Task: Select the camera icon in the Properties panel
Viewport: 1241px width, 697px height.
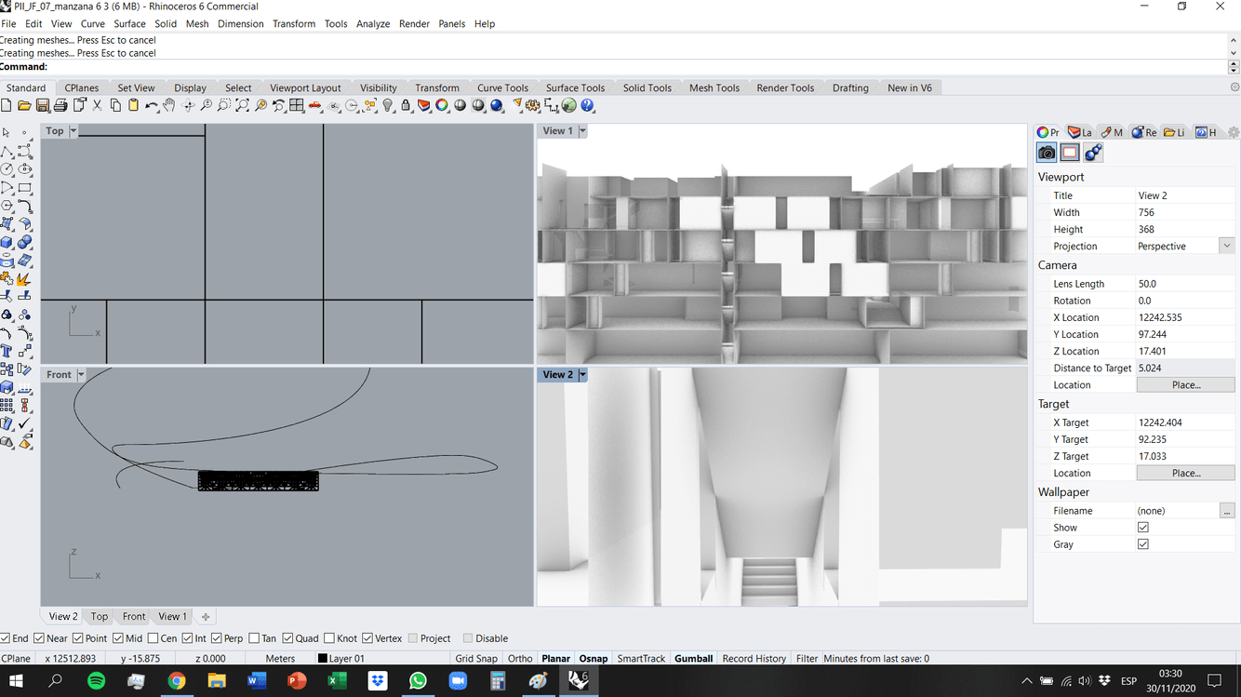Action: point(1046,152)
